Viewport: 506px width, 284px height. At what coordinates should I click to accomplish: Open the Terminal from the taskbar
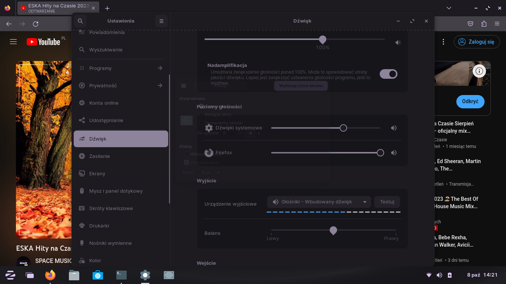tap(121, 275)
